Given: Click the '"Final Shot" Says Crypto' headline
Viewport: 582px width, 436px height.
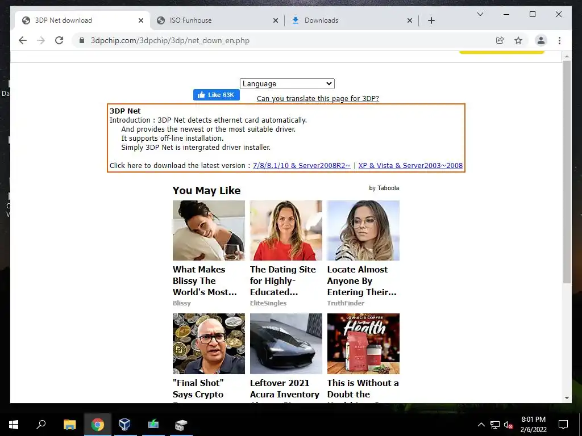Looking at the screenshot, I should tap(198, 388).
